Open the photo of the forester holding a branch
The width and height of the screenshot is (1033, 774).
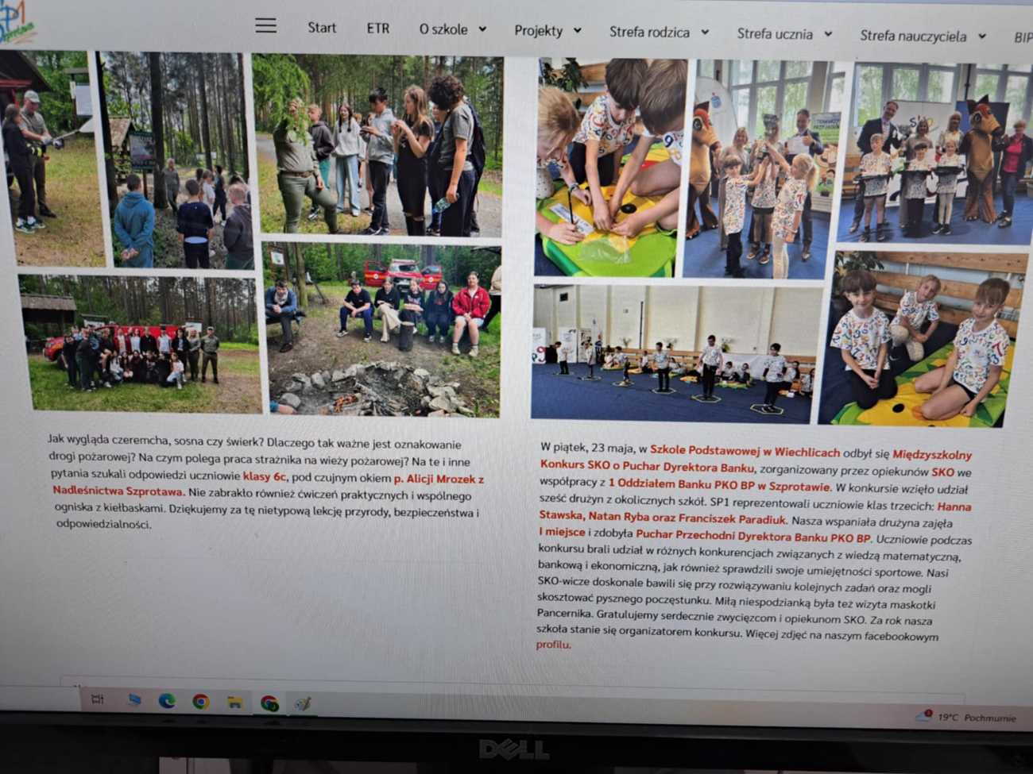[377, 145]
